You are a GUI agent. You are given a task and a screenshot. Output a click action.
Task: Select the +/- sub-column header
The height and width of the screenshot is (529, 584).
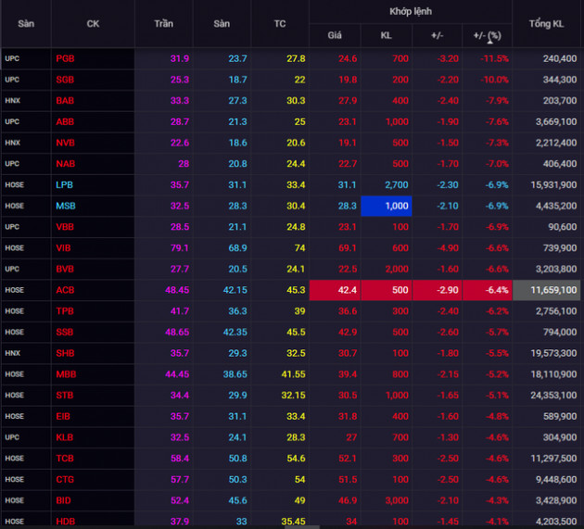click(437, 35)
